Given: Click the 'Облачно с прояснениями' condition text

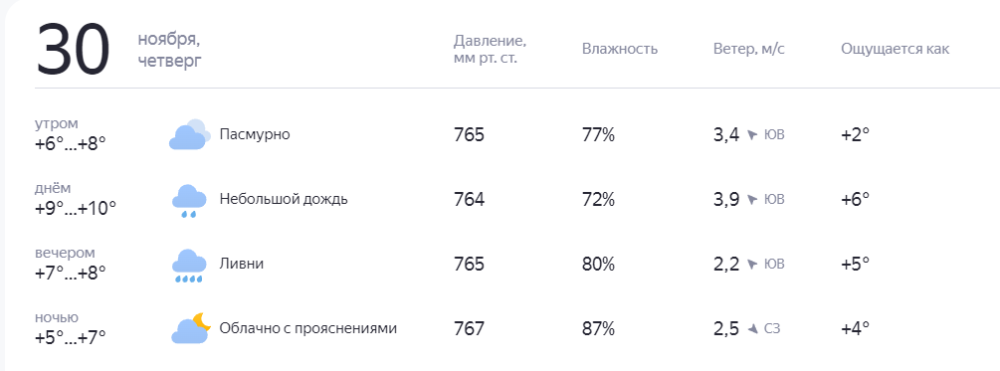Looking at the screenshot, I should (x=308, y=328).
